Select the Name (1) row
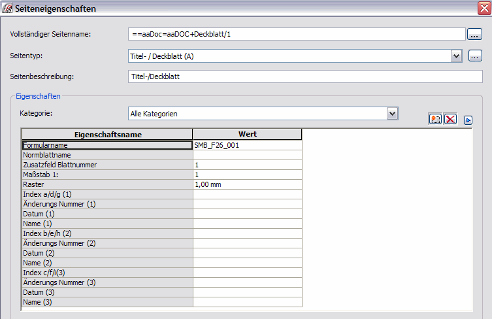The height and width of the screenshot is (319, 492). click(x=107, y=224)
